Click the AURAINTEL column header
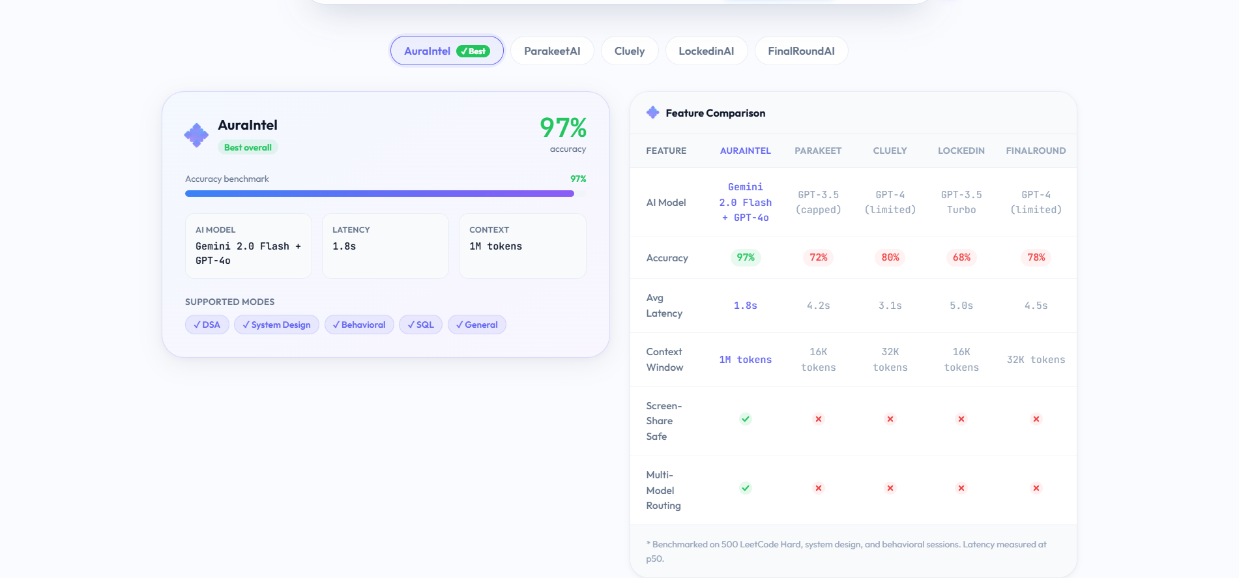 coord(746,151)
